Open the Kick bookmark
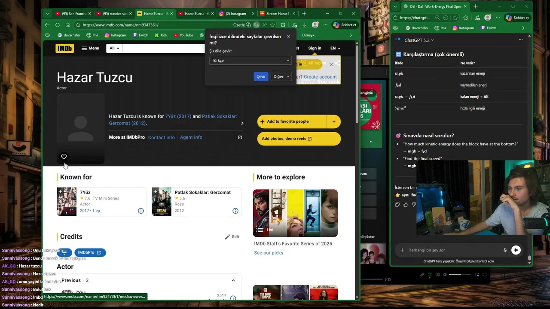Viewport: 550px width, 309px height. click(161, 35)
